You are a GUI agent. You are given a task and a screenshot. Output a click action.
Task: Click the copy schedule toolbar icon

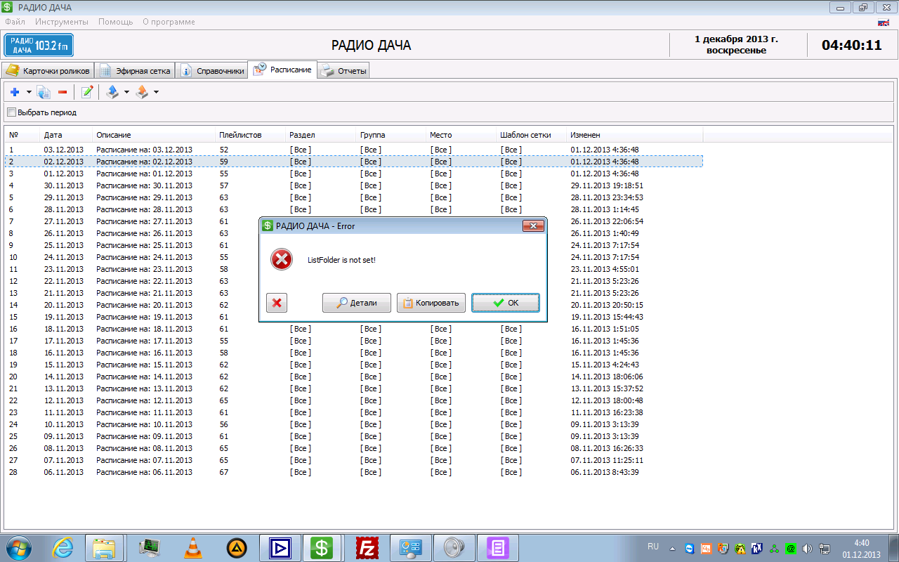click(x=44, y=92)
